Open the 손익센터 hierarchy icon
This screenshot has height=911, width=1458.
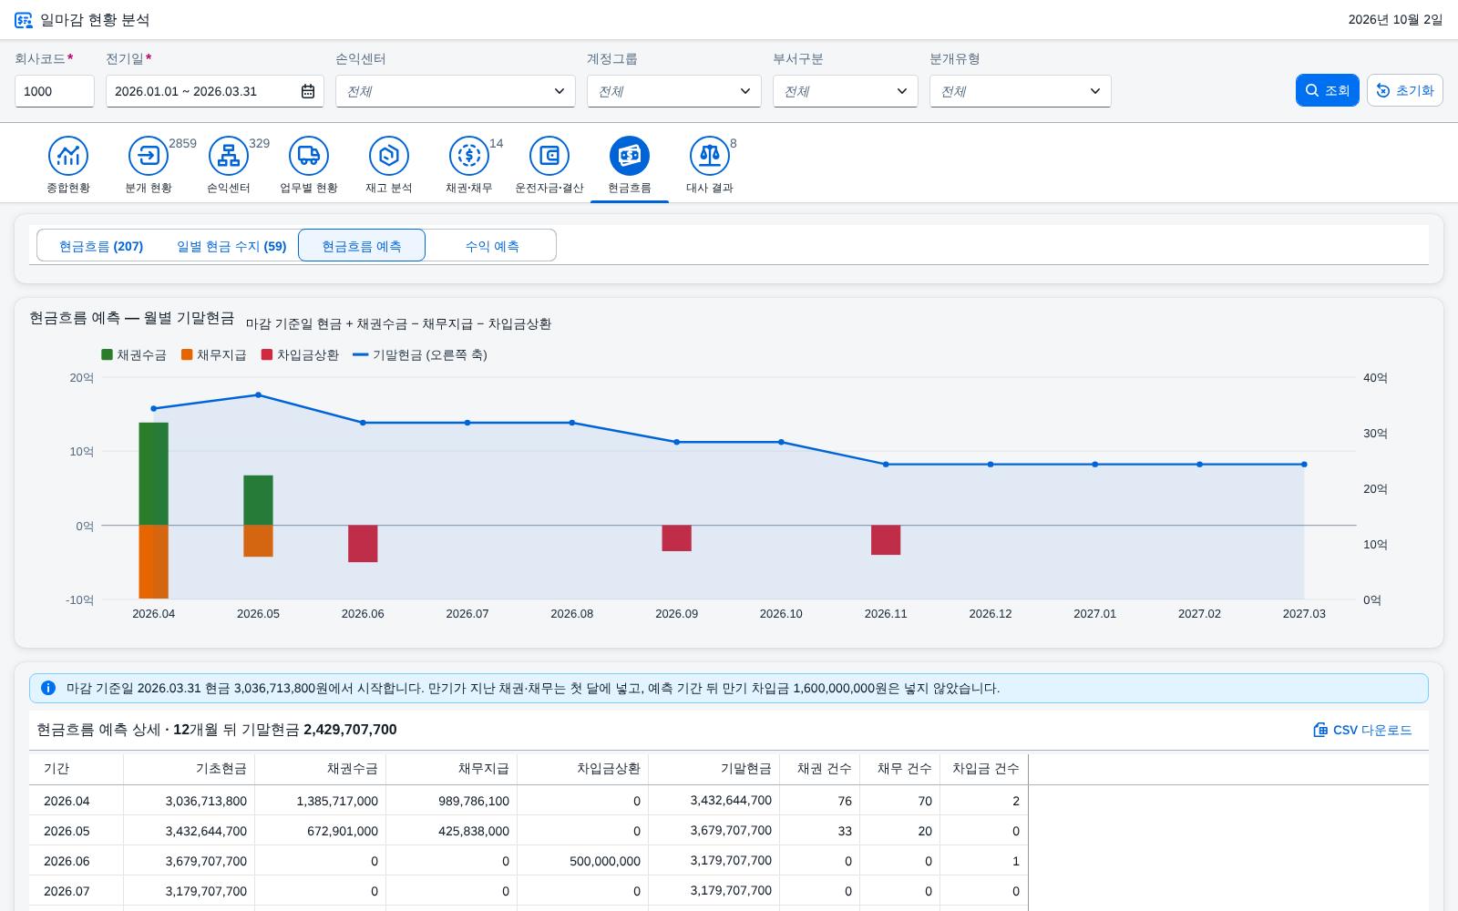(x=229, y=156)
